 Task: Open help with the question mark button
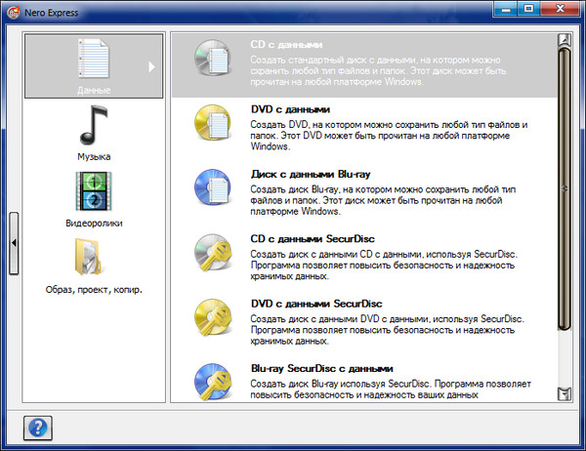click(38, 428)
